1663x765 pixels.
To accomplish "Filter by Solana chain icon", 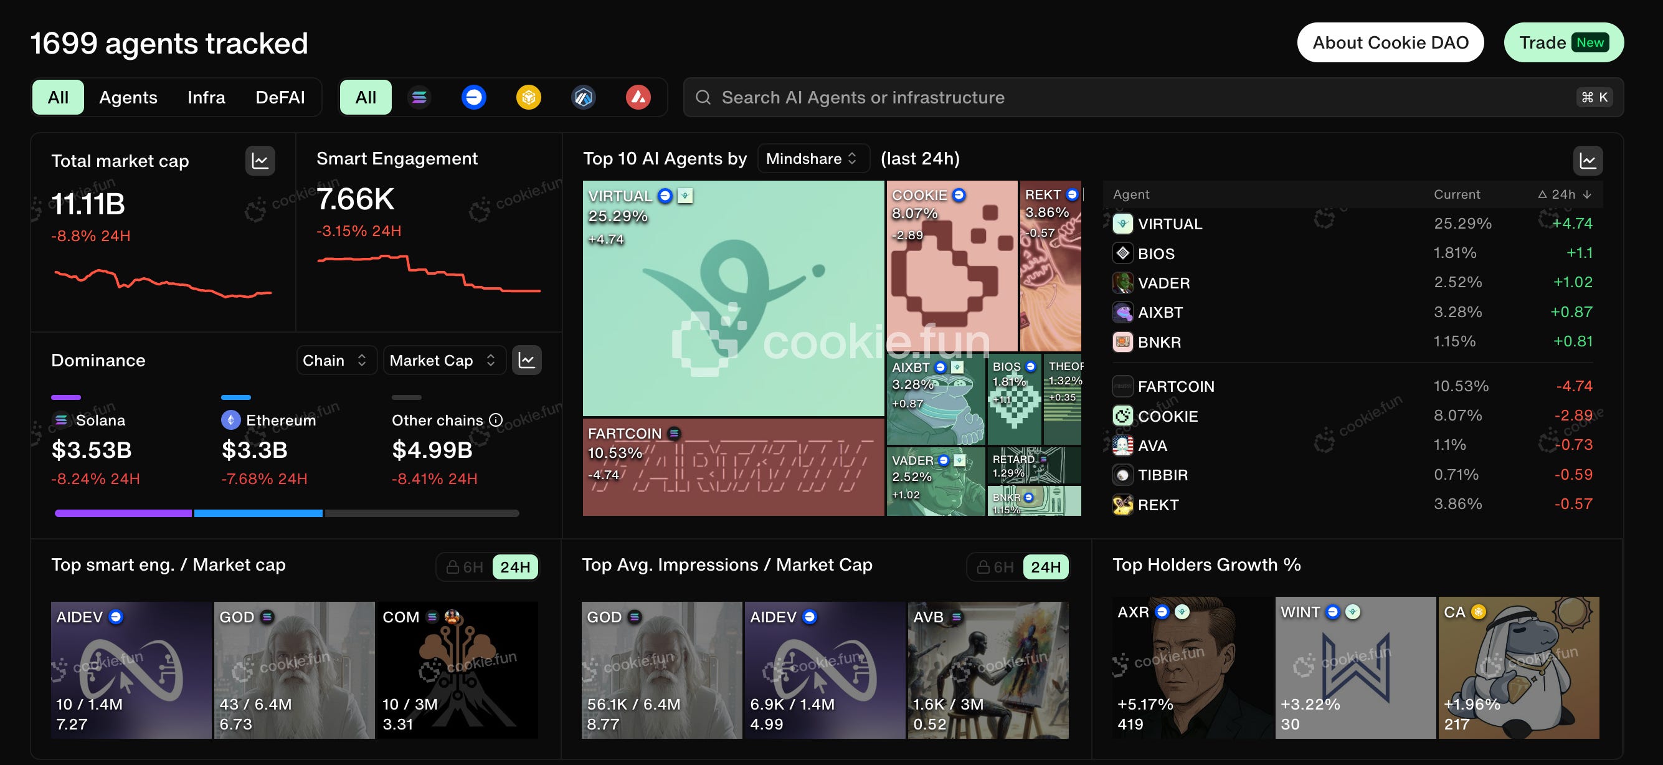I will pyautogui.click(x=419, y=97).
